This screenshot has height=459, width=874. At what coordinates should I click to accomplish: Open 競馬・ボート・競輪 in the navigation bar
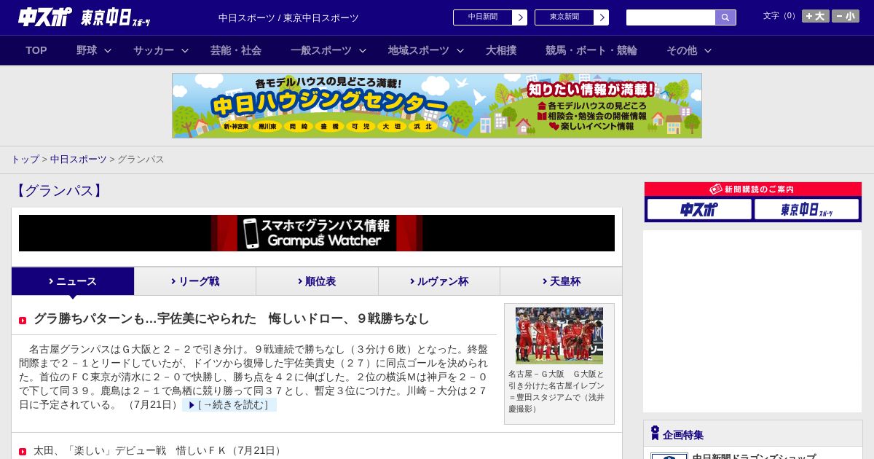591,50
